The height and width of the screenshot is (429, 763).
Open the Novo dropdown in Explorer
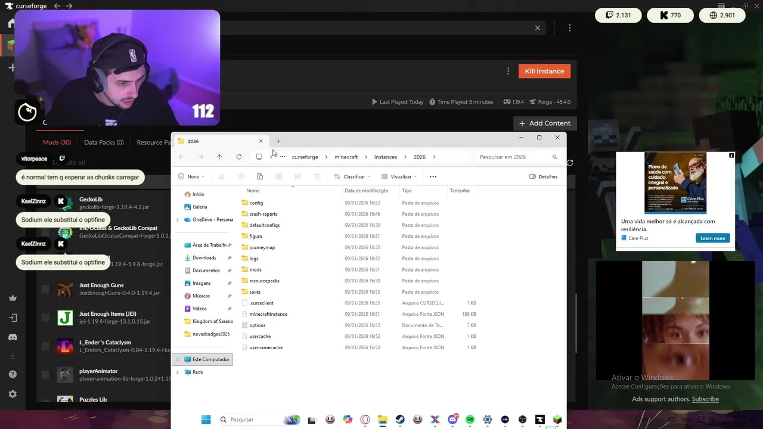191,176
